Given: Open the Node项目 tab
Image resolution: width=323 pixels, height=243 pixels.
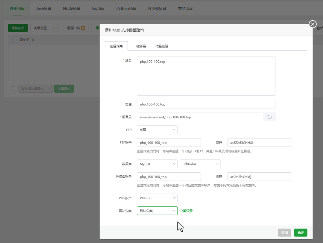Looking at the screenshot, I should pyautogui.click(x=71, y=9).
